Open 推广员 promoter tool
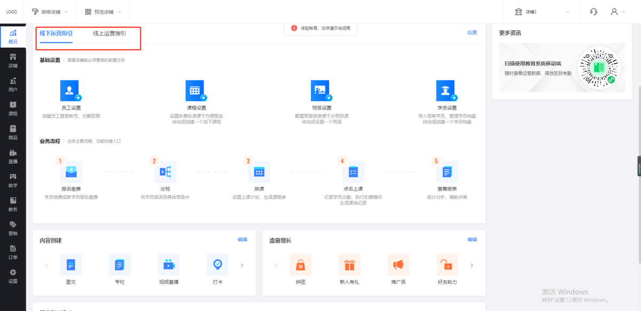Image resolution: width=641 pixels, height=311 pixels. (398, 265)
